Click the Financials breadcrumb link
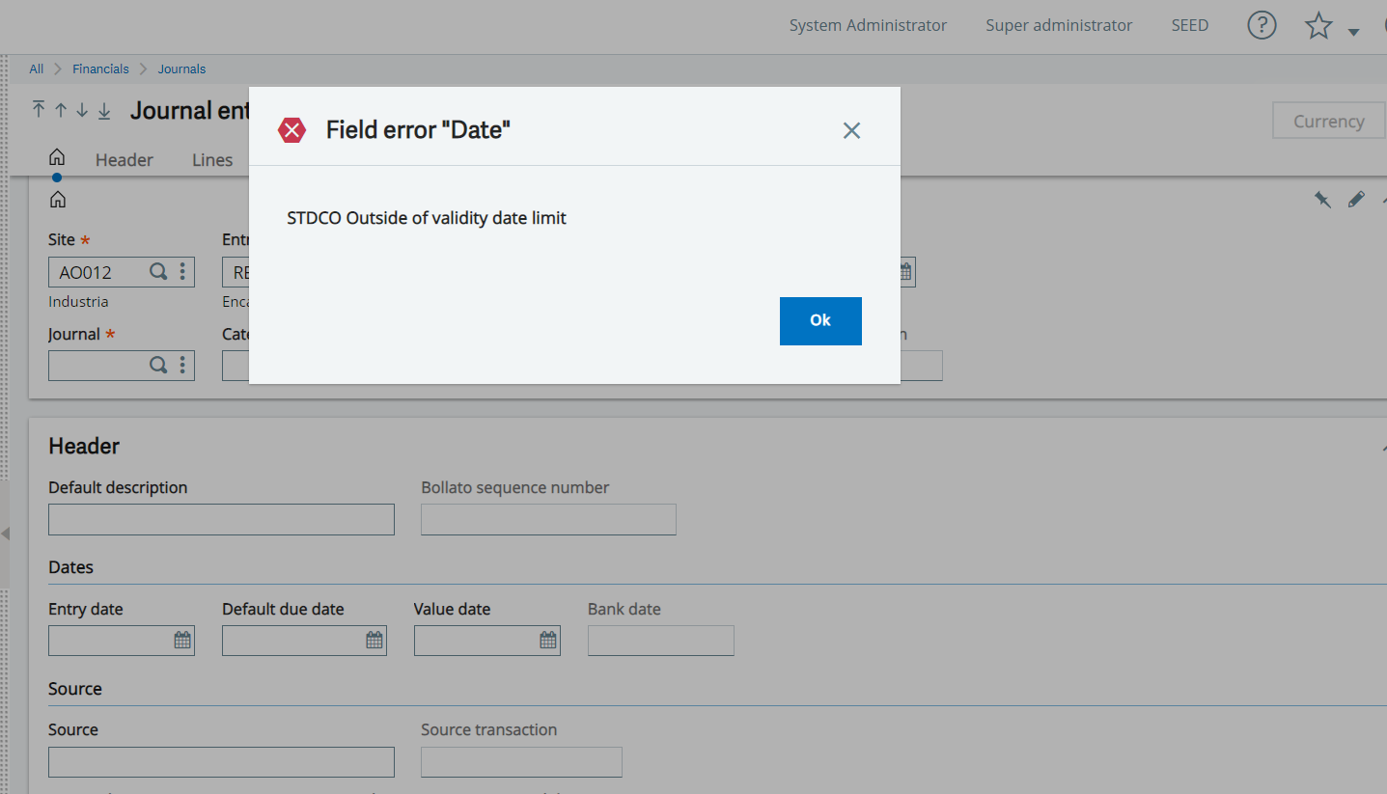Screen dimensions: 1387x794 click(x=100, y=68)
